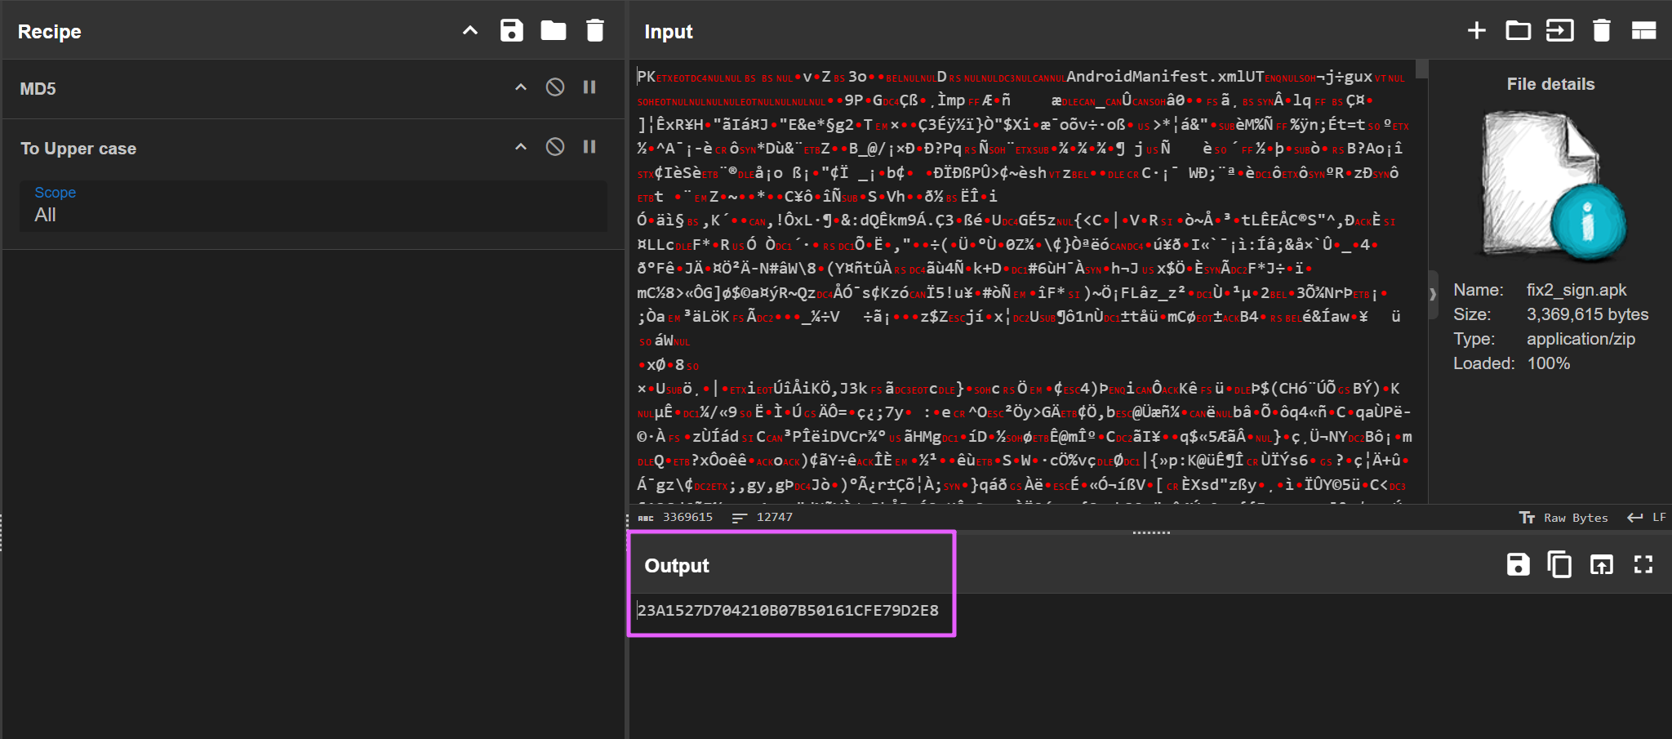Copy raw output to clipboard

tap(1559, 564)
